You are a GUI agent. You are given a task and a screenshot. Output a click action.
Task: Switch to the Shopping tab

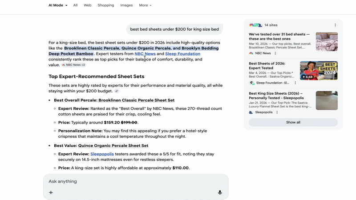click(106, 5)
